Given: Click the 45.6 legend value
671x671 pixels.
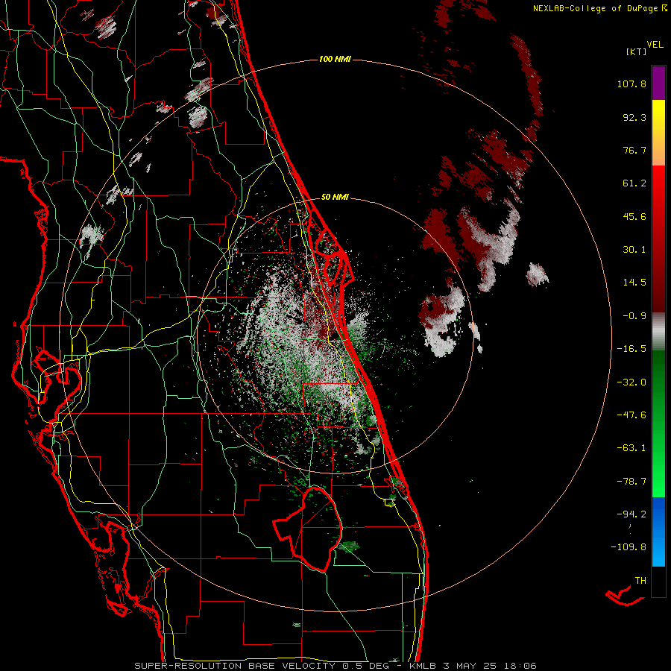Looking at the screenshot, I should [634, 216].
